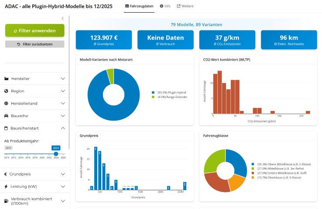Viewport: 322px width, 209px height.
Task: Expand the Grundpreis filter section
Action: coord(63,174)
